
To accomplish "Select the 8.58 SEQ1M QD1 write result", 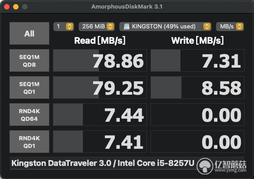I will (x=198, y=87).
